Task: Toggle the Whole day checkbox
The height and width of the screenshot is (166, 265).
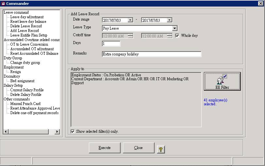Action: [x=177, y=36]
